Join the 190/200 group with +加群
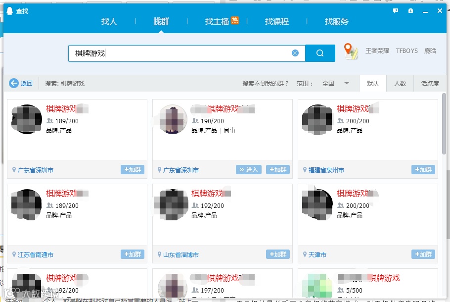This screenshot has height=302, width=450. click(x=278, y=169)
